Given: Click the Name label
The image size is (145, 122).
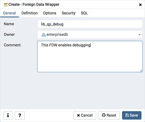Looking at the screenshot, I should (x=9, y=24).
